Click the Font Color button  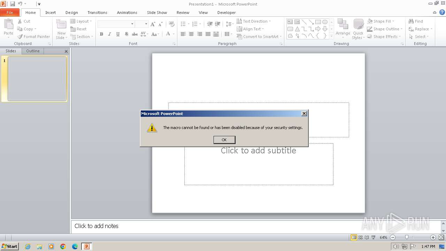(x=168, y=34)
